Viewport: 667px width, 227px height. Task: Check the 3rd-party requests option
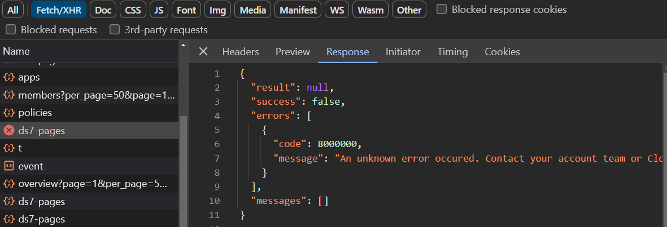tap(115, 30)
